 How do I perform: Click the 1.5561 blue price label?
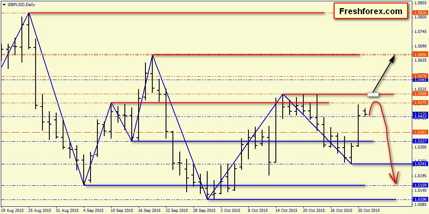pyautogui.click(x=420, y=80)
